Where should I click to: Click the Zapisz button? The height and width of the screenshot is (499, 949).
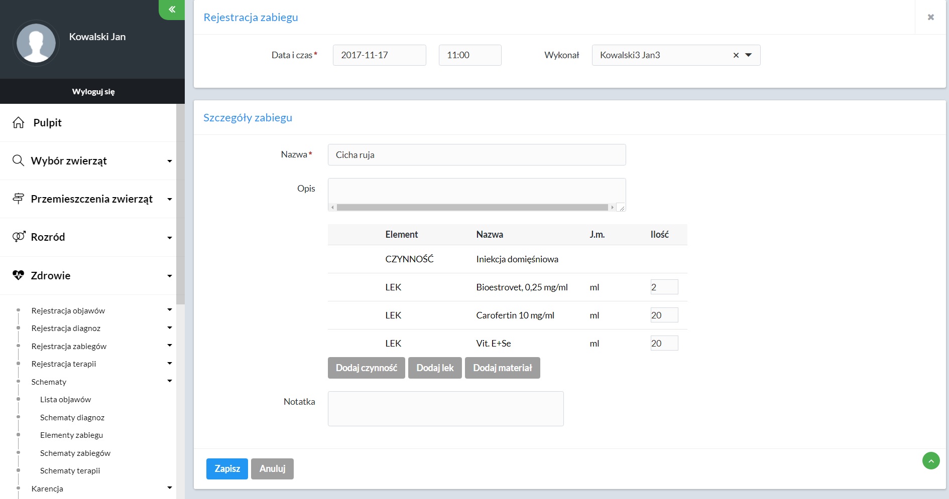coord(227,468)
